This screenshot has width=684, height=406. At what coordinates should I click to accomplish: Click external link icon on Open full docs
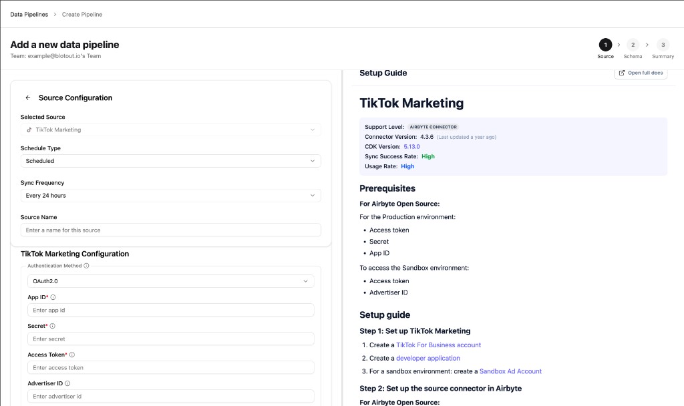[622, 73]
